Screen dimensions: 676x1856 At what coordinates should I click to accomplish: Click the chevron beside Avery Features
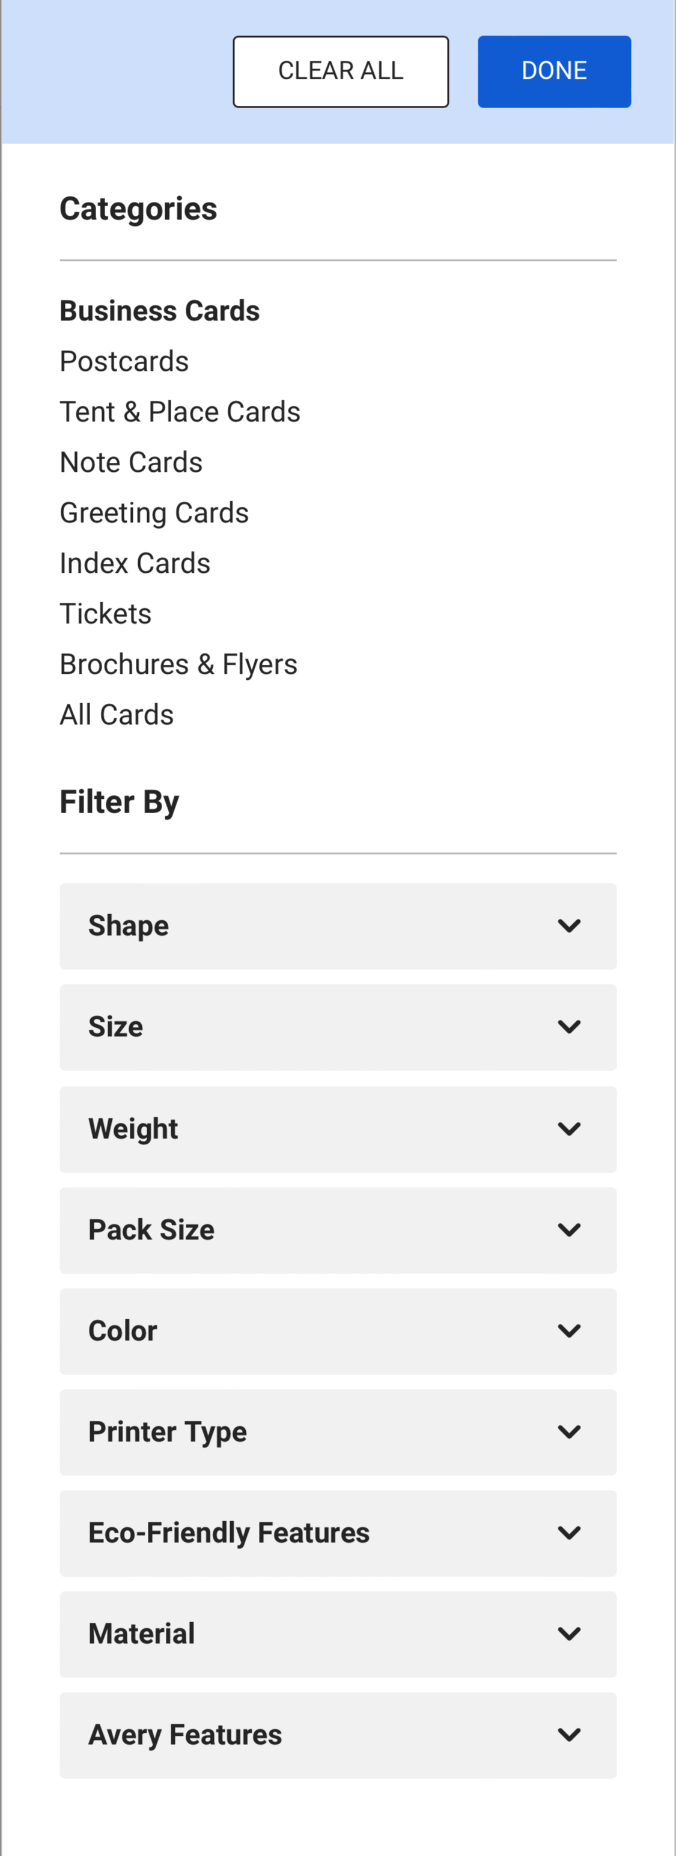point(571,1735)
